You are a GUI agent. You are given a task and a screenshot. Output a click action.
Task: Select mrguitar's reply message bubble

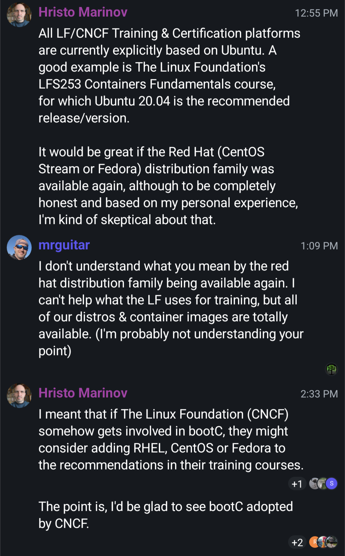pyautogui.click(x=171, y=308)
